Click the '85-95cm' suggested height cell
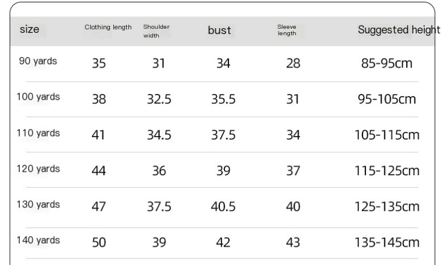The height and width of the screenshot is (265, 446). click(386, 63)
